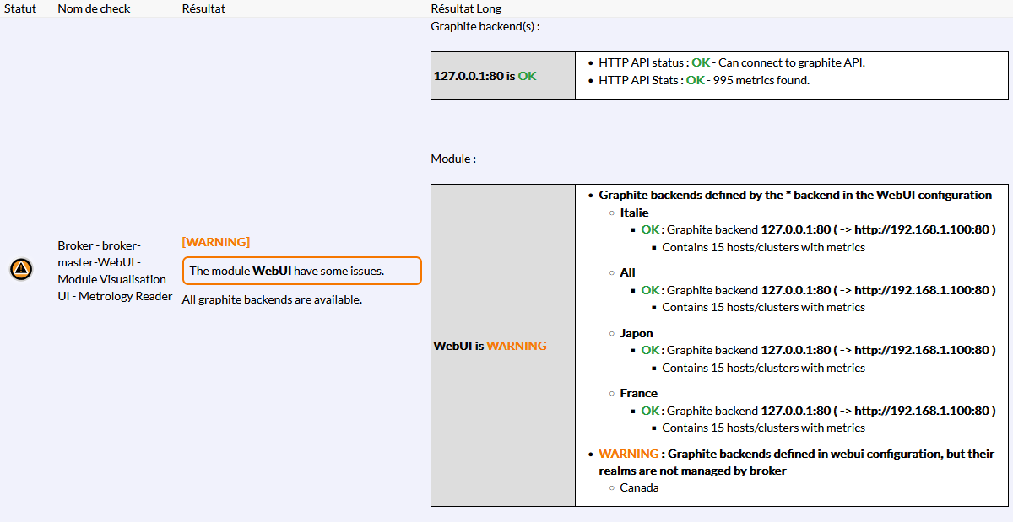Sort by the Statut column header

click(20, 8)
